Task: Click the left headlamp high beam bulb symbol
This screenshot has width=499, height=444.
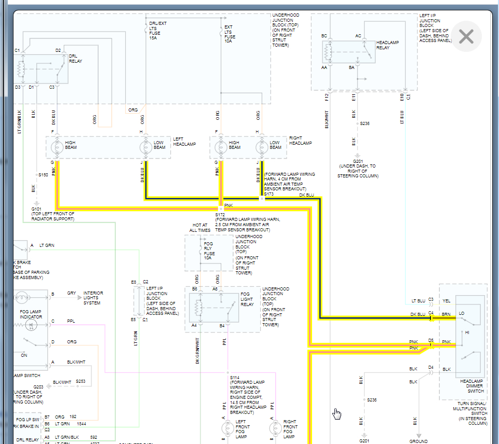Action: [x=57, y=147]
